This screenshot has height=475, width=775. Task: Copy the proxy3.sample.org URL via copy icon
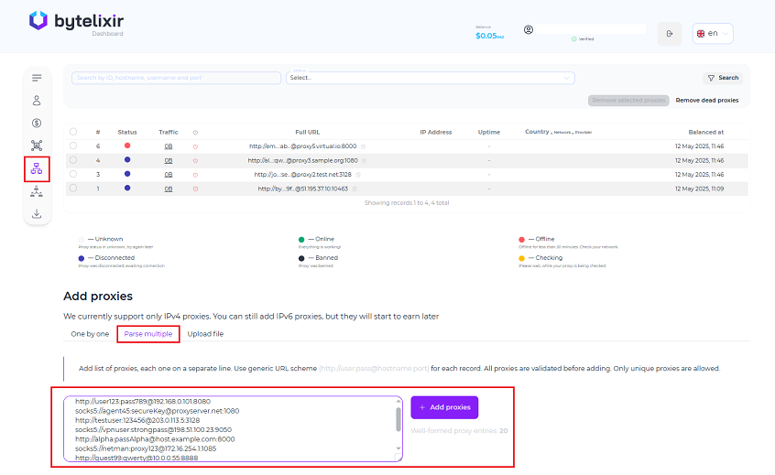(365, 161)
